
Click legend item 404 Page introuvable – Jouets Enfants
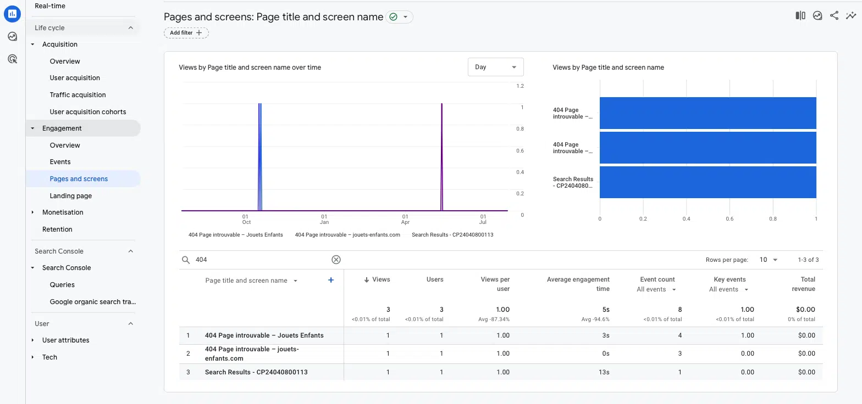235,235
